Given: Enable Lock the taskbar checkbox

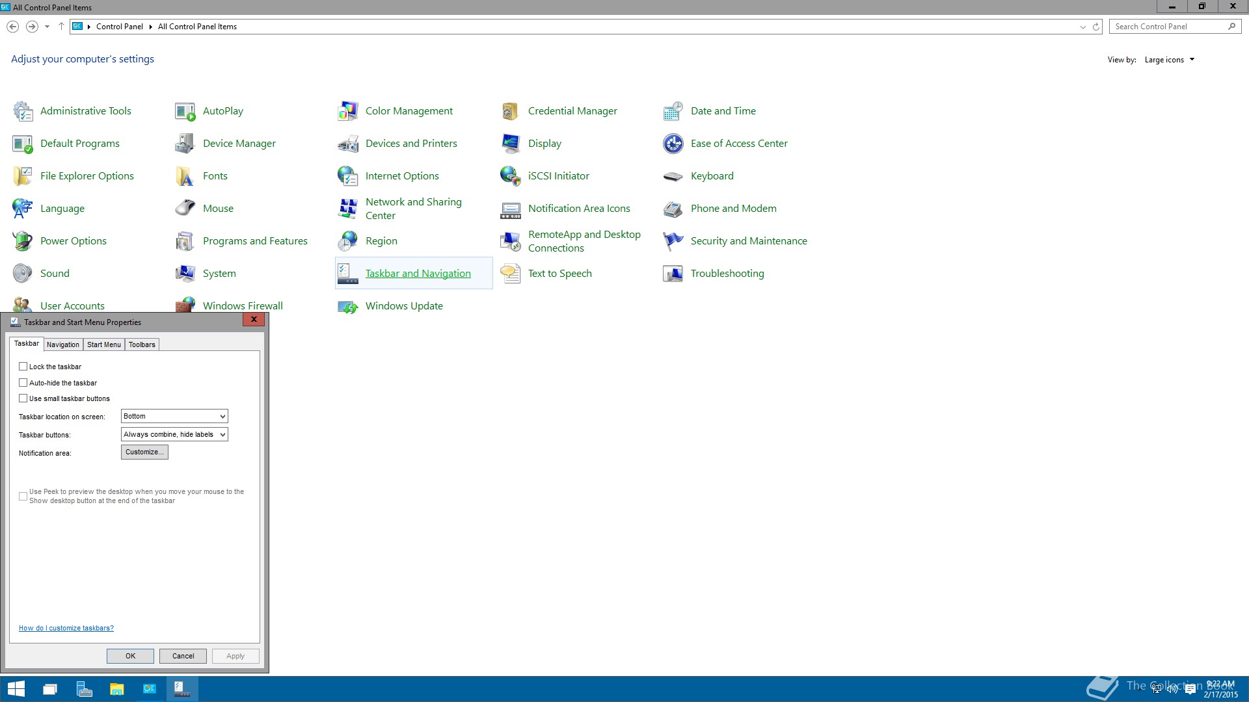Looking at the screenshot, I should 23,367.
